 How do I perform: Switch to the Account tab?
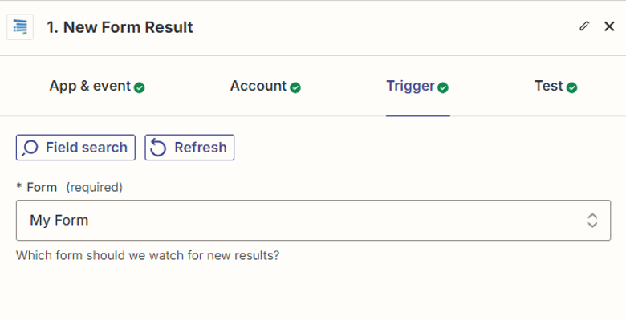click(x=258, y=86)
